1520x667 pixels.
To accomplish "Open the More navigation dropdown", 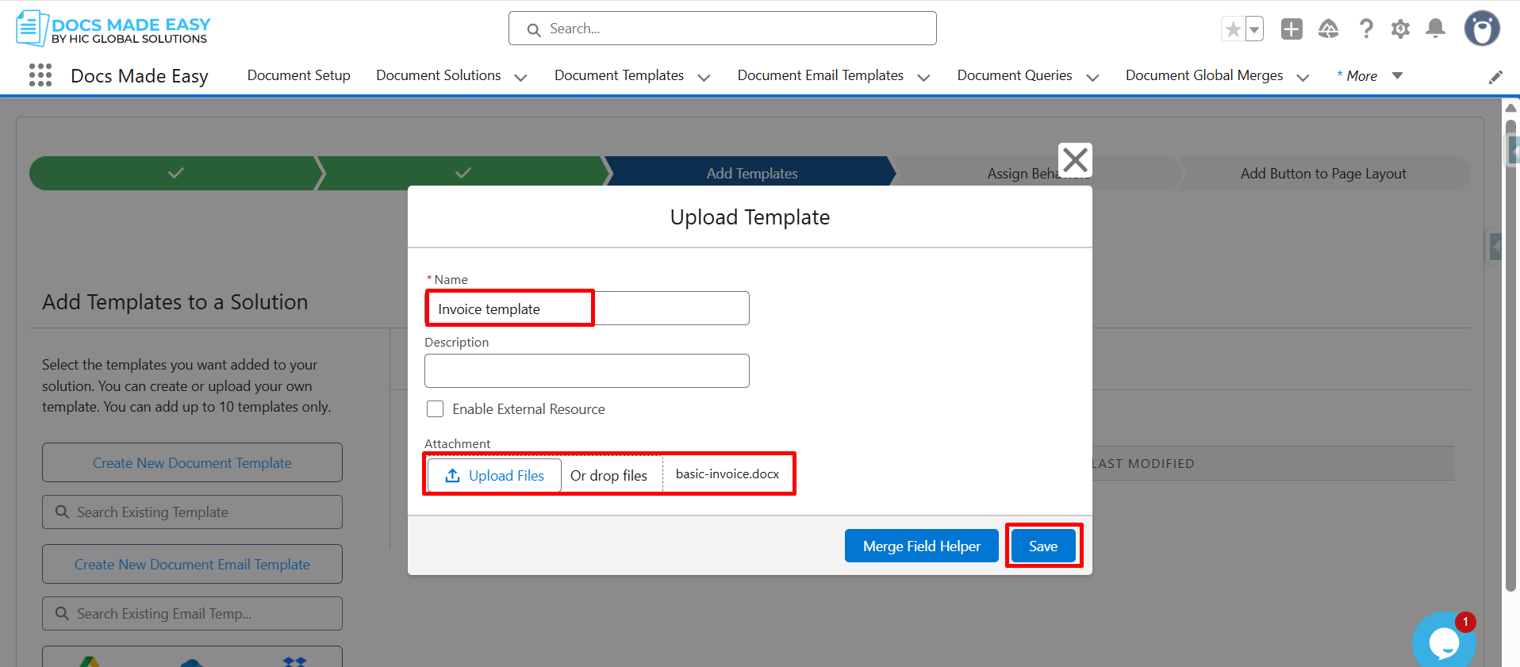I will click(1369, 76).
